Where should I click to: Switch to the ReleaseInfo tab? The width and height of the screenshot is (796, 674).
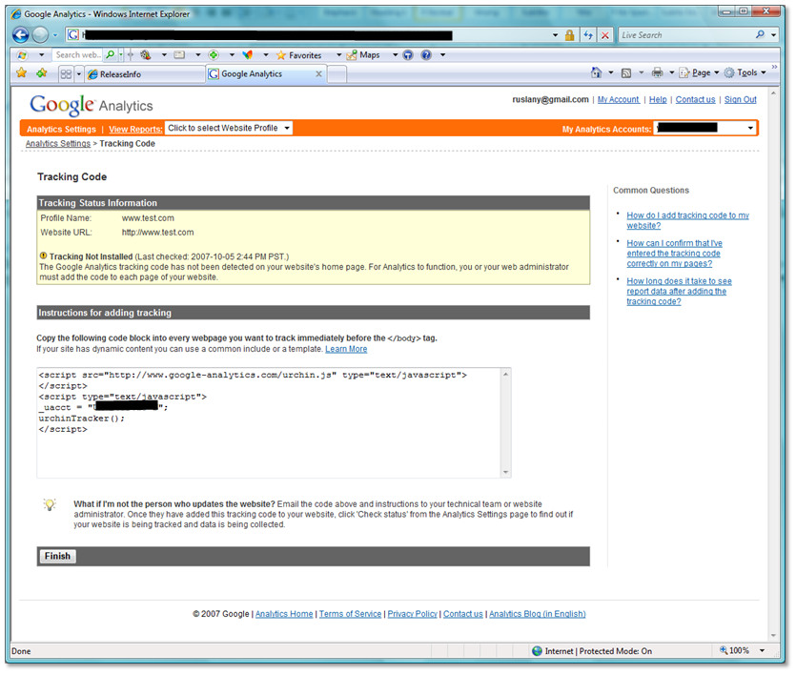[145, 74]
